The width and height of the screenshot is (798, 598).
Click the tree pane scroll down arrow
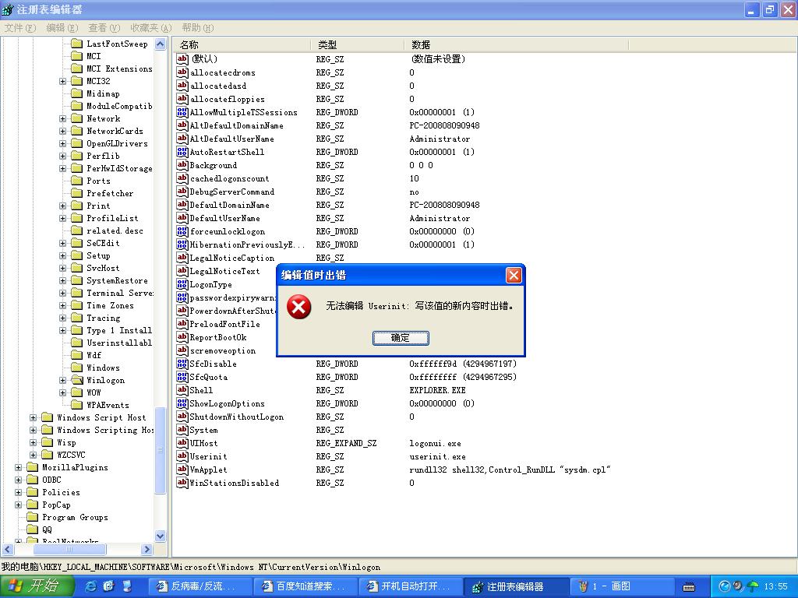tap(161, 536)
